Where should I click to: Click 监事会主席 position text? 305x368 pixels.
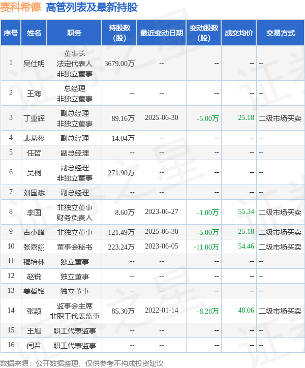pos(74,306)
